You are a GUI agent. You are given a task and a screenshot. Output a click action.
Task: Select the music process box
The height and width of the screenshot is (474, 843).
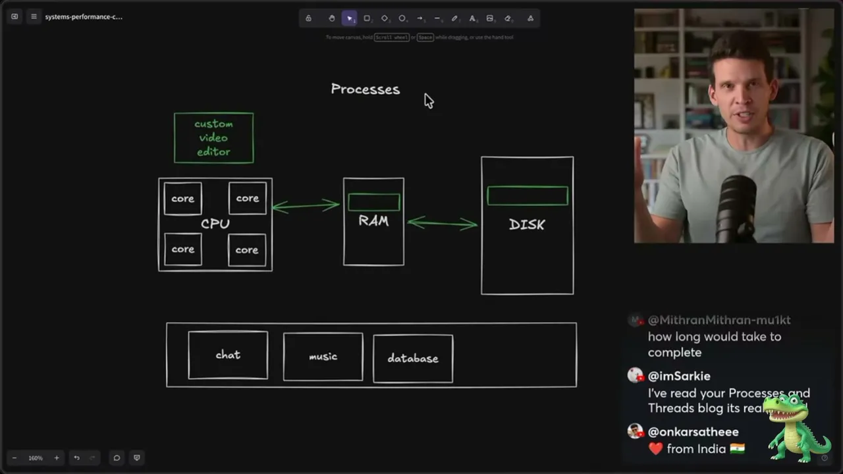coord(323,357)
